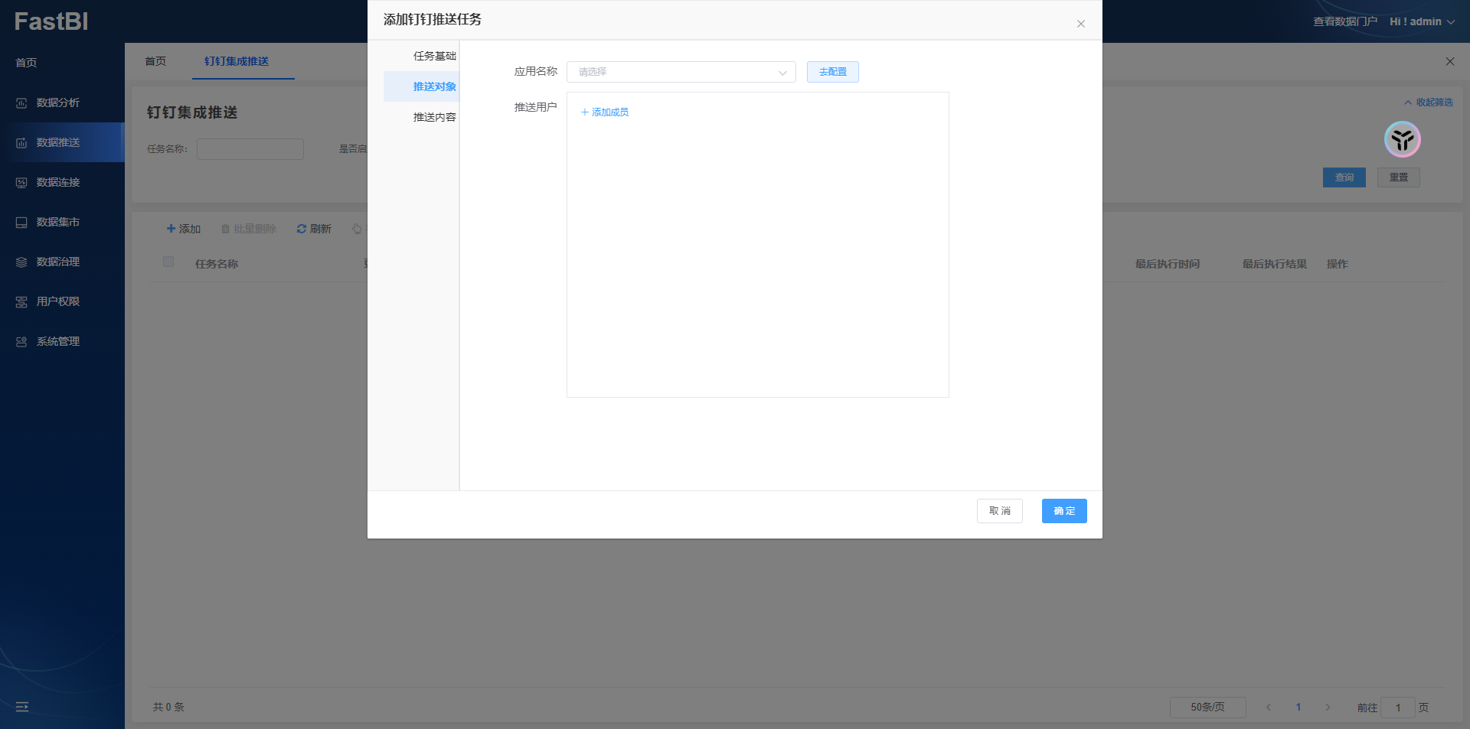Go to the next page arrow
This screenshot has height=729, width=1470.
pos(1328,708)
